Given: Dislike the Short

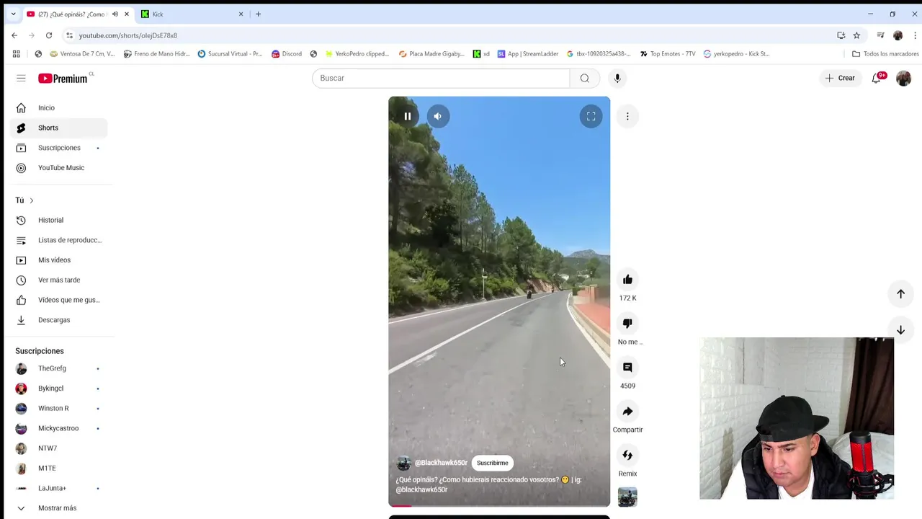Looking at the screenshot, I should pyautogui.click(x=627, y=324).
